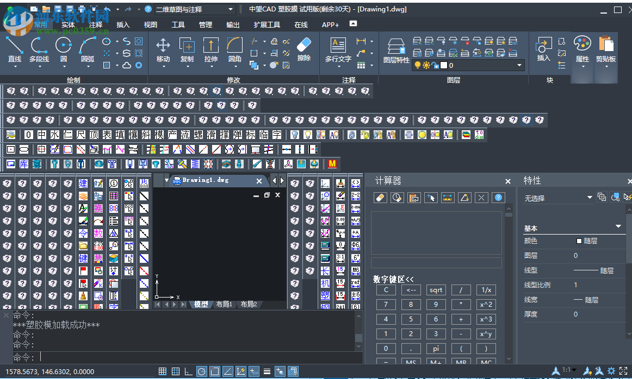The image size is (632, 379).
Task: Toggle line weight display in status bar
Action: coord(267,371)
